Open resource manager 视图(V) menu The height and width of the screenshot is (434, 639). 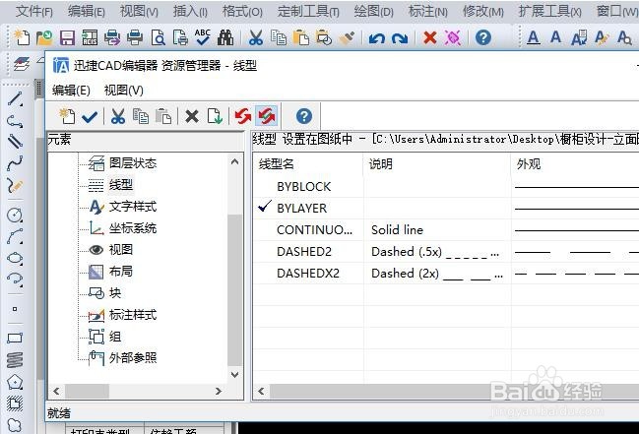pos(123,91)
